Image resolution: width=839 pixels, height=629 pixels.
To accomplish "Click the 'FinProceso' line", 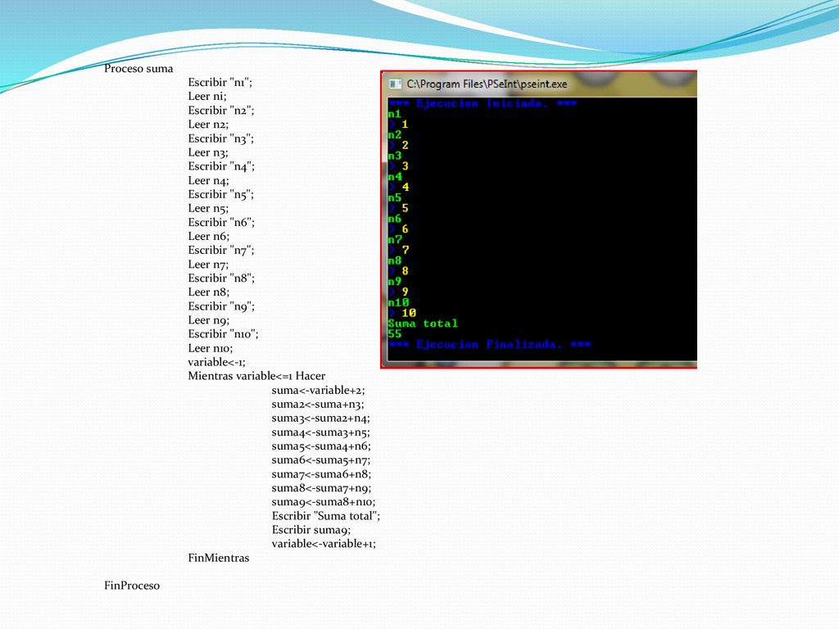I will point(132,585).
